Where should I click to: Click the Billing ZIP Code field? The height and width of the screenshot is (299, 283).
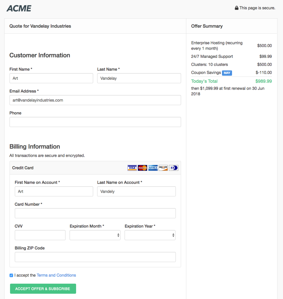click(x=95, y=257)
